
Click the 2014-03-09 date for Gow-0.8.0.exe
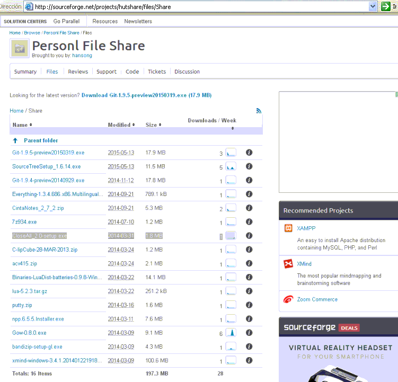121,333
